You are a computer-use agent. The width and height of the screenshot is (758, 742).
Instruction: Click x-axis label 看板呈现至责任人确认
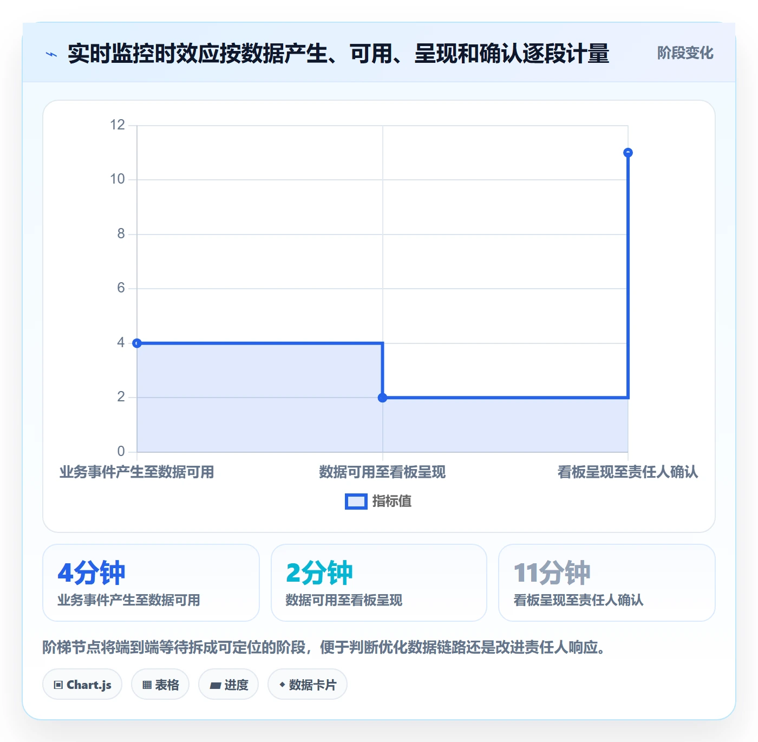pyautogui.click(x=628, y=472)
